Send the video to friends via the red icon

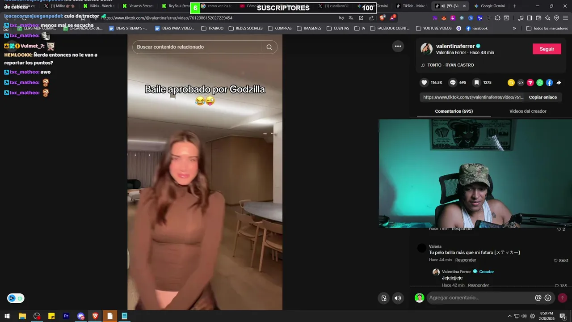tap(530, 82)
